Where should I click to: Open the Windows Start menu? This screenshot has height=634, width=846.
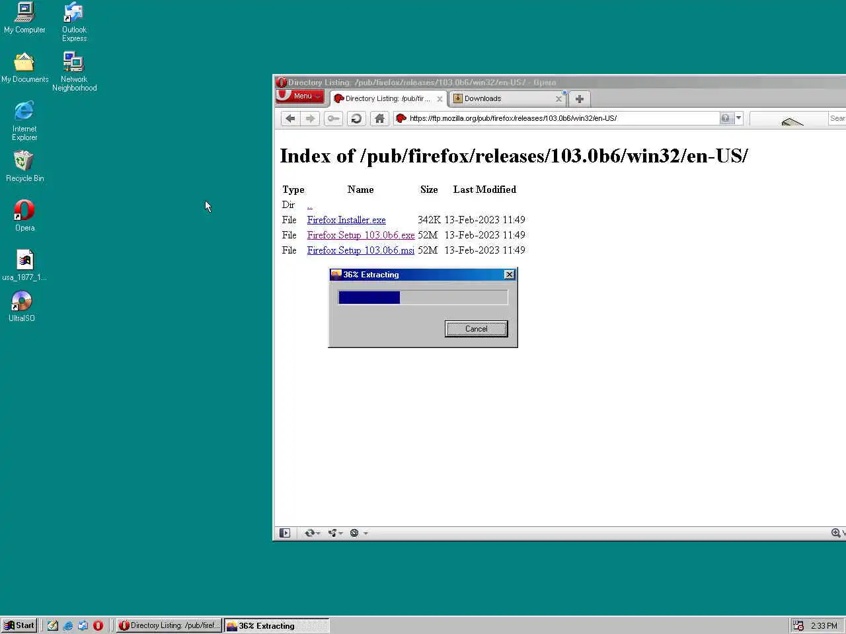pos(19,625)
